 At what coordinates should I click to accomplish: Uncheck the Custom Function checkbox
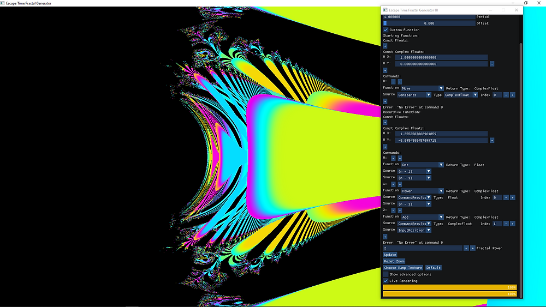tap(385, 30)
